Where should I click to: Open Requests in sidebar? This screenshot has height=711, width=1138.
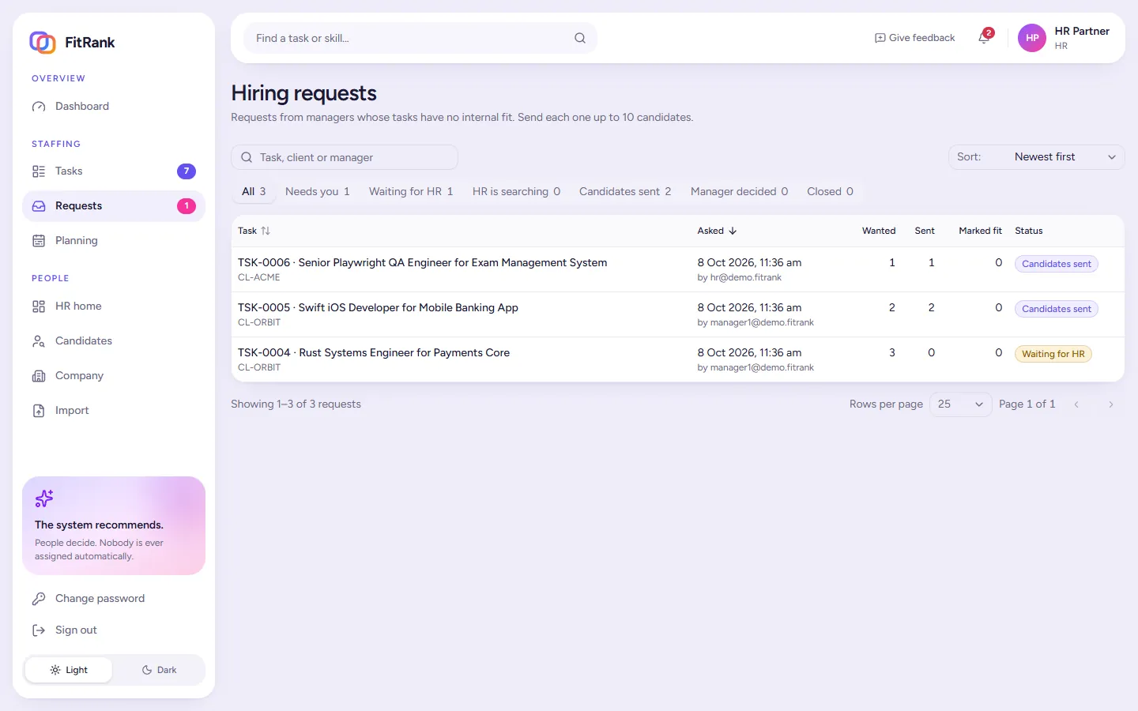(x=114, y=206)
